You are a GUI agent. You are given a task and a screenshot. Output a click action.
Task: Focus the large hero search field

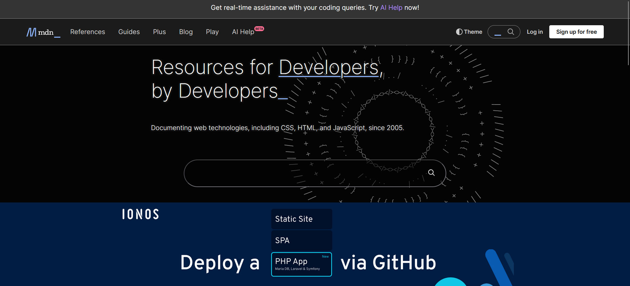[305, 173]
